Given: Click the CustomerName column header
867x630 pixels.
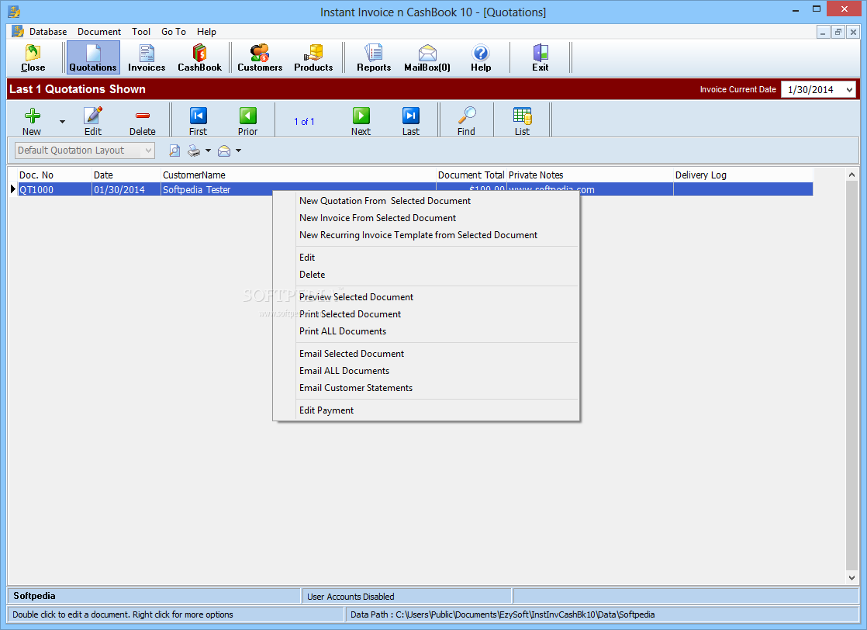Looking at the screenshot, I should click(x=299, y=175).
